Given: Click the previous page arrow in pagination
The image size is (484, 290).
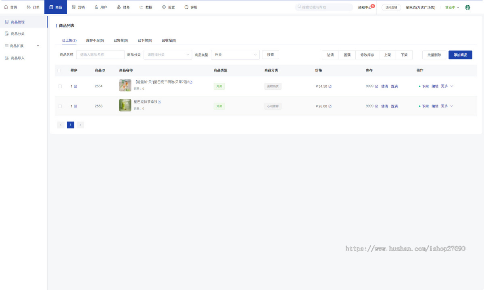Looking at the screenshot, I should [61, 125].
